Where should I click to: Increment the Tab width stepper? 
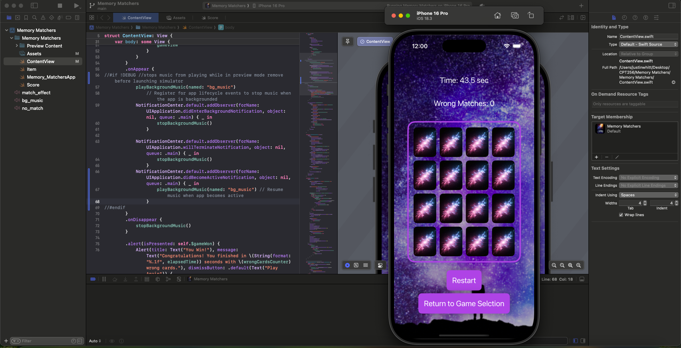point(645,202)
